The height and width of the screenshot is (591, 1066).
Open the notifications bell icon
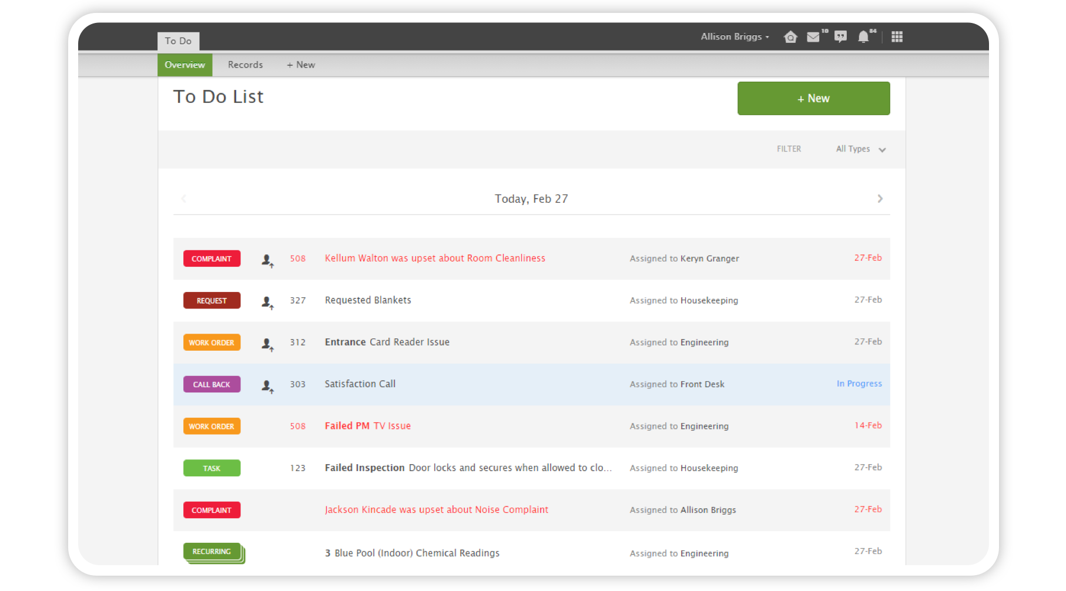tap(863, 37)
